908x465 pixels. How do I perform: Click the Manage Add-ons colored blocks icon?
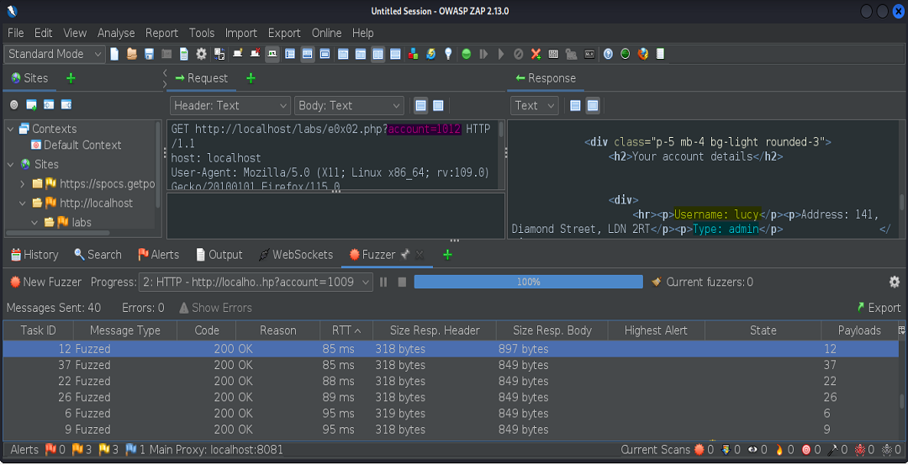click(x=413, y=55)
